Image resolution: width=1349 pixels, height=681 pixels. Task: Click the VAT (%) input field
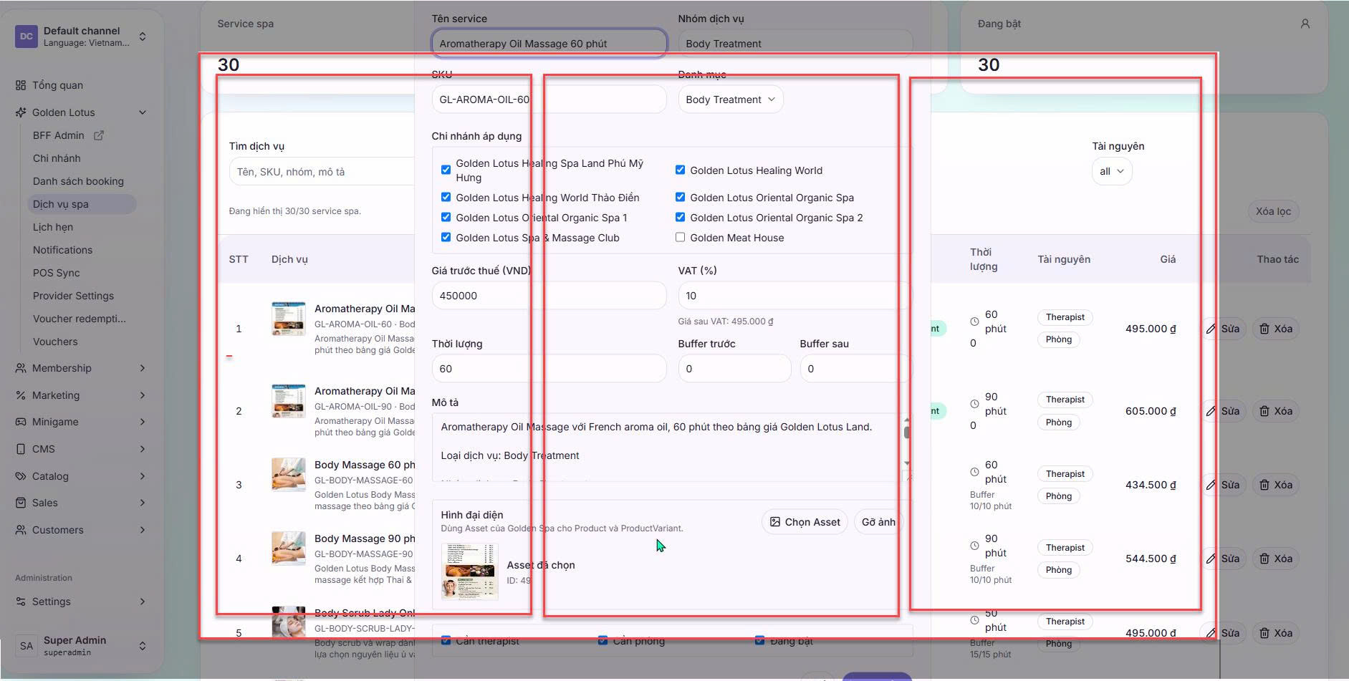(x=795, y=296)
